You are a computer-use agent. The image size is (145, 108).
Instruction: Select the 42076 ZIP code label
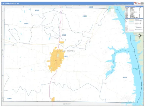click(x=125, y=77)
